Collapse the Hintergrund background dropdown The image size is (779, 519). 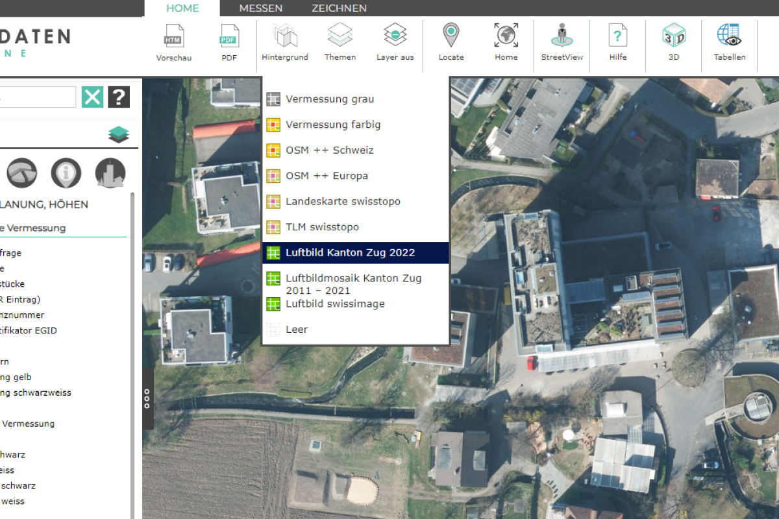click(x=284, y=42)
